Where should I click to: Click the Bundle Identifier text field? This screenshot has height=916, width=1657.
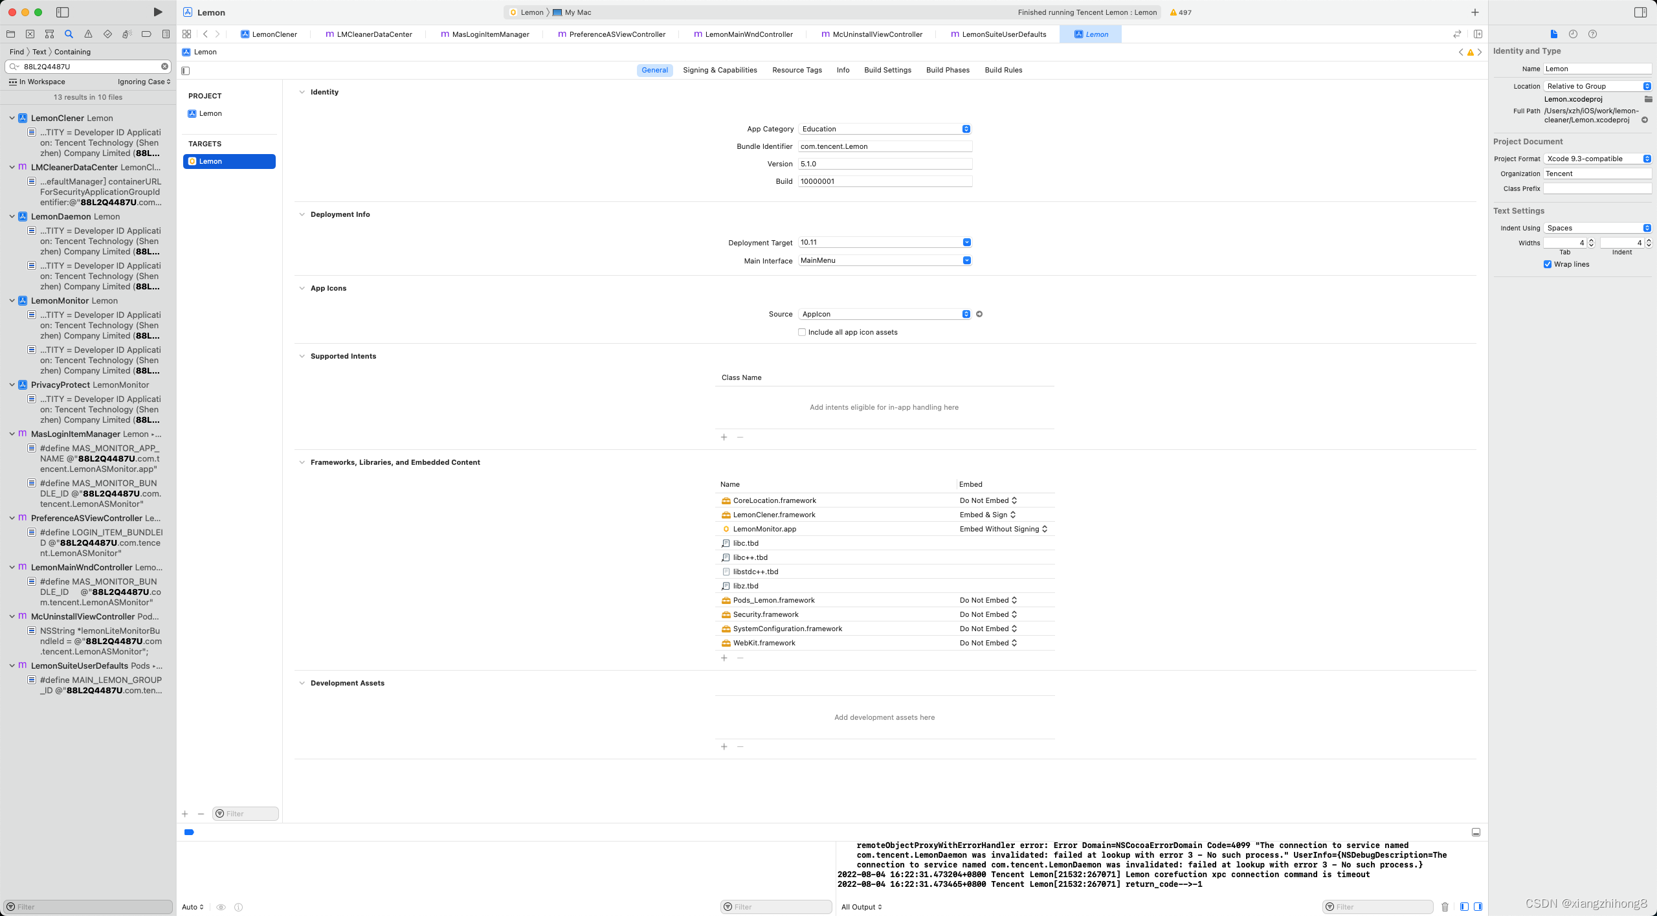coord(884,146)
